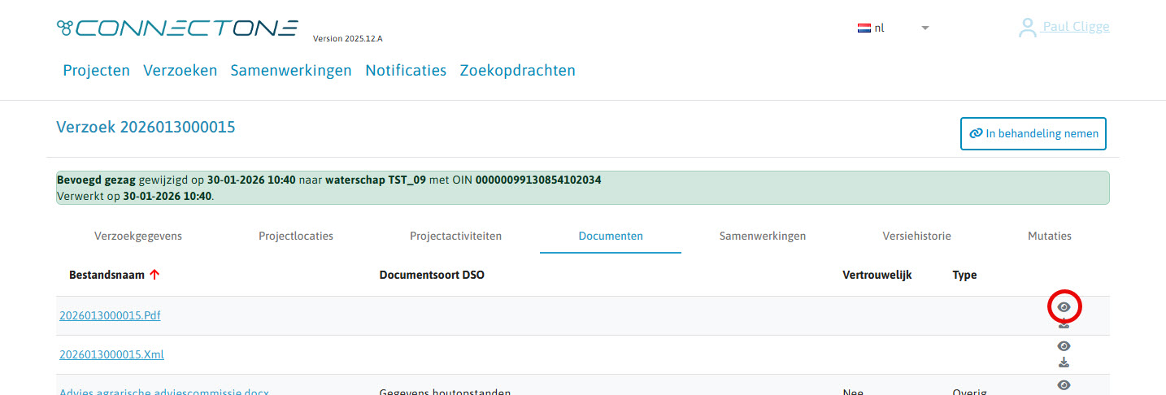The height and width of the screenshot is (395, 1166).
Task: Click the Dutch flag icon
Action: tap(864, 28)
